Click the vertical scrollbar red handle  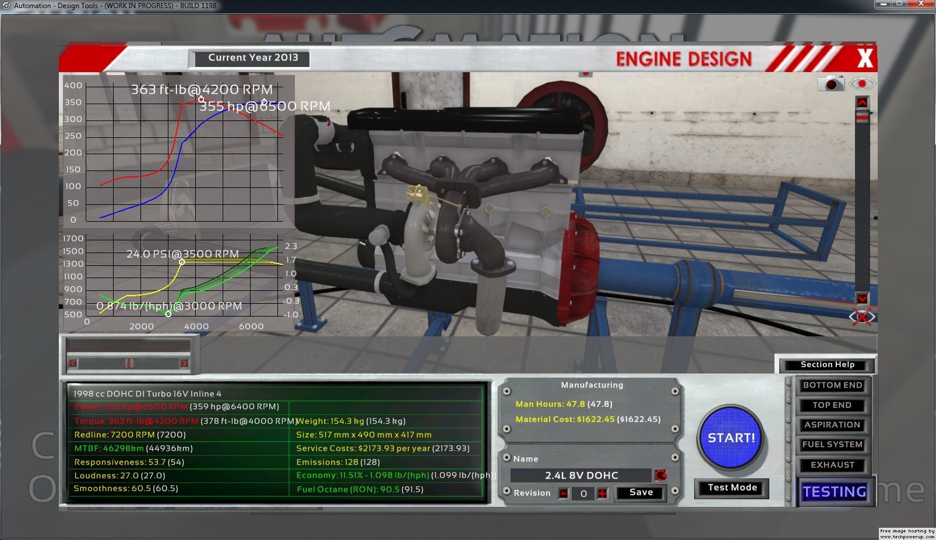pos(862,118)
